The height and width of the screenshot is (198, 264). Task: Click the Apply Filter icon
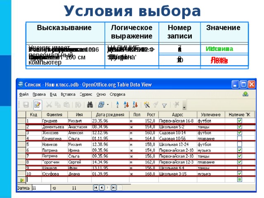[156, 105]
